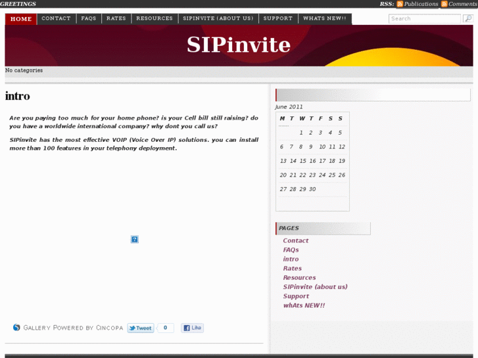Open Rates link in Pages sidebar

click(x=293, y=269)
